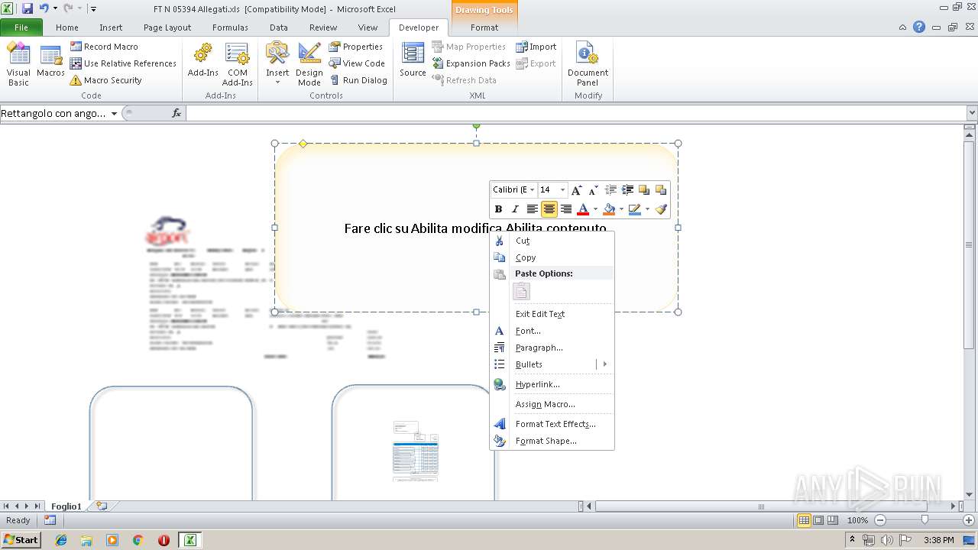
Task: Apply orange shape fill color
Action: pyautogui.click(x=609, y=209)
